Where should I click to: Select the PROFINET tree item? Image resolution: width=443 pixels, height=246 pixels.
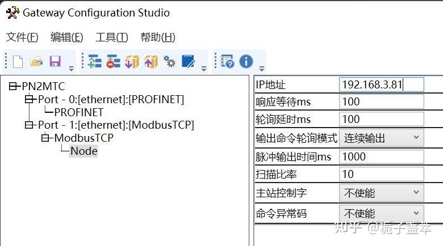coord(79,112)
